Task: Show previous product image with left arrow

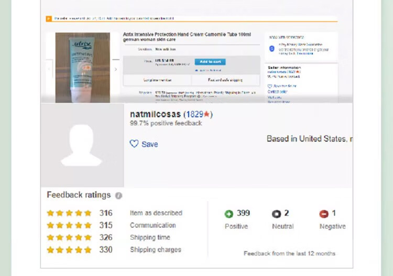Action: coord(49,69)
